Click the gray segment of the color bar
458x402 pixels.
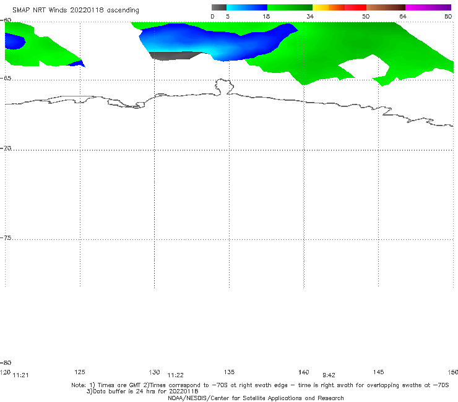[218, 7]
